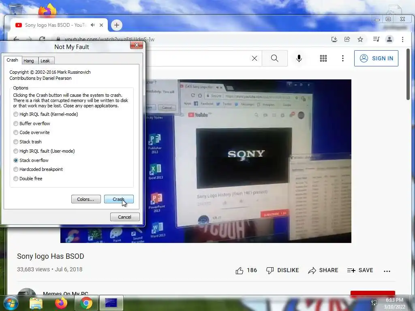Click the Crash button in Not My Fault
This screenshot has width=415, height=311.
119,199
